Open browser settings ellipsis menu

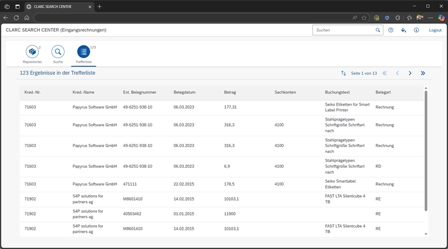click(x=430, y=18)
